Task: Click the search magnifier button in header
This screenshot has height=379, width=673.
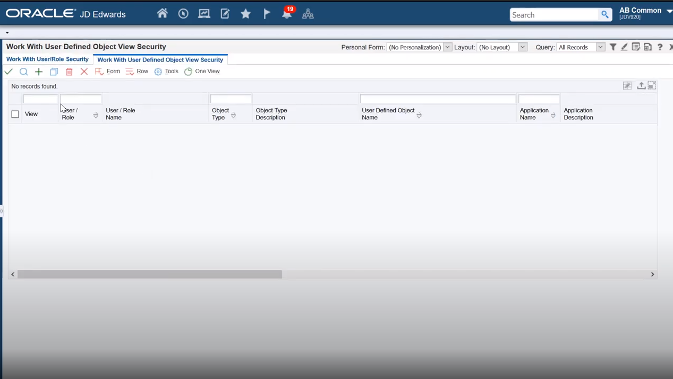Action: point(604,15)
